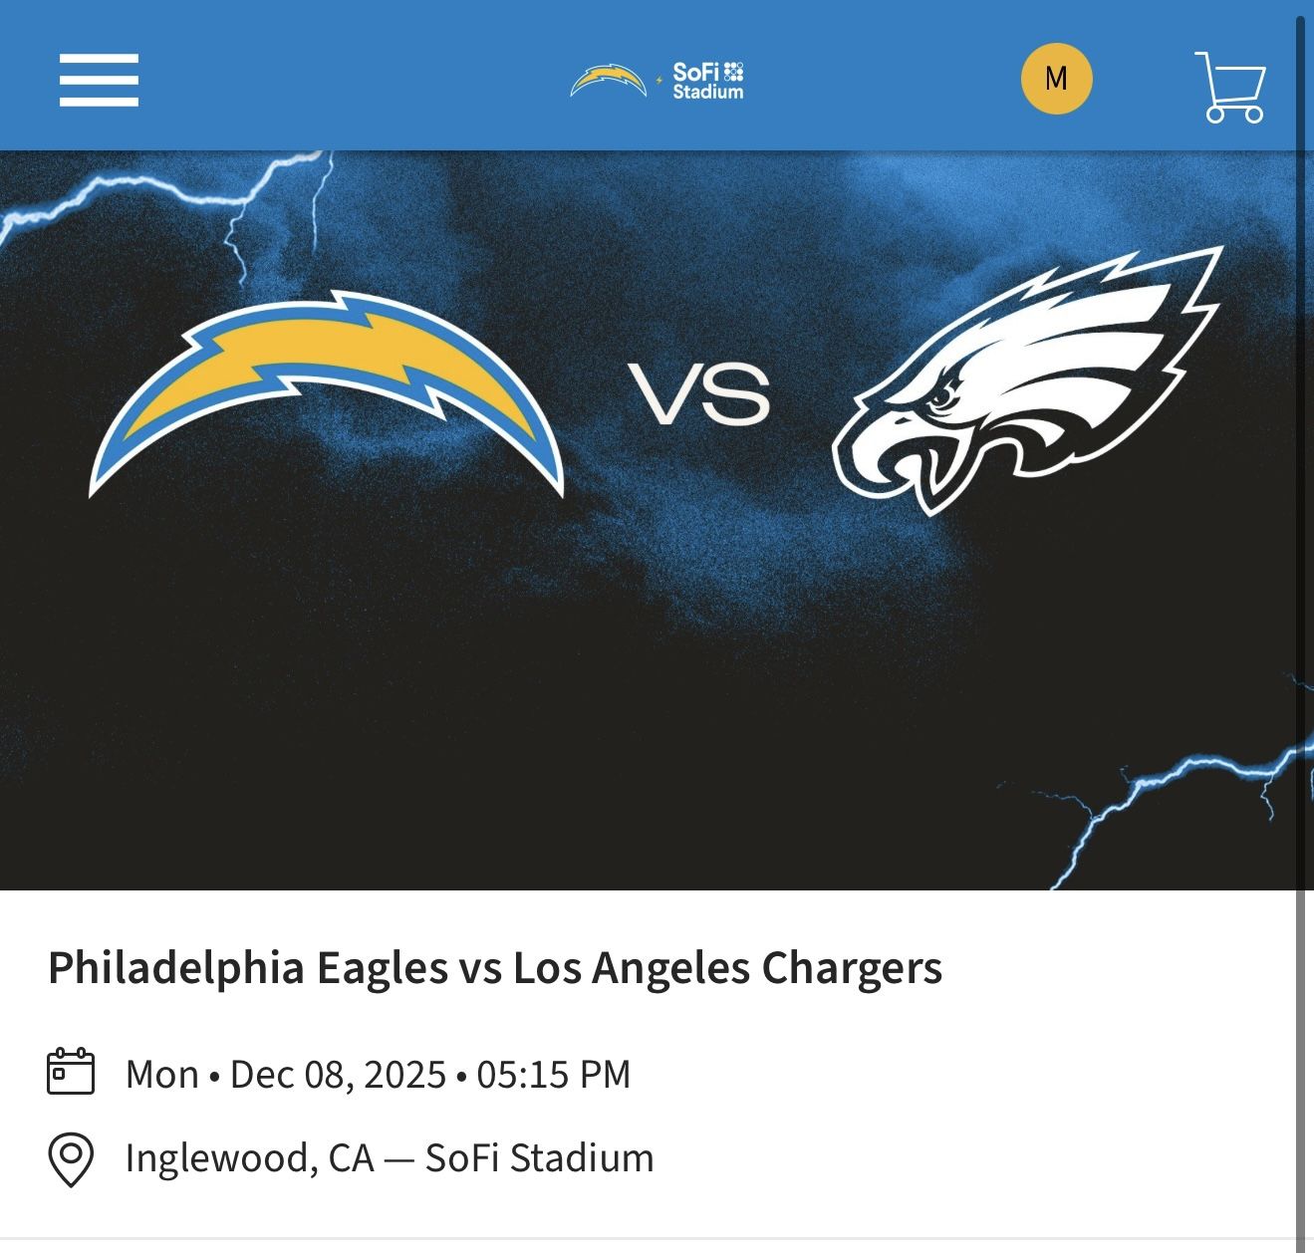The image size is (1314, 1253).
Task: Click the location pin icon
Action: (71, 1159)
